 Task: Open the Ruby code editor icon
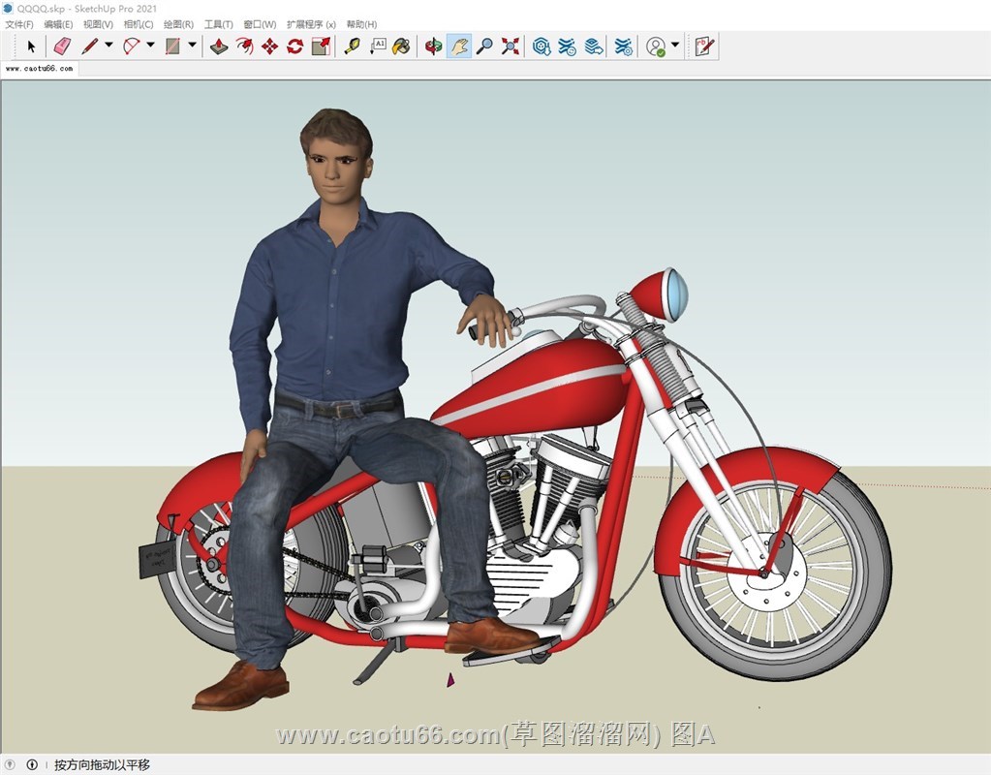click(703, 46)
